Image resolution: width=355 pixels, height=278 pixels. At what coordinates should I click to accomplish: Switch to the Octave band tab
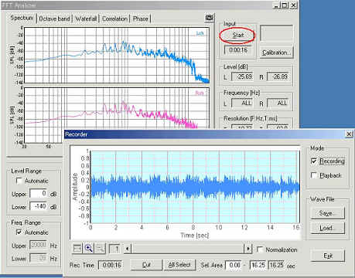tap(54, 19)
